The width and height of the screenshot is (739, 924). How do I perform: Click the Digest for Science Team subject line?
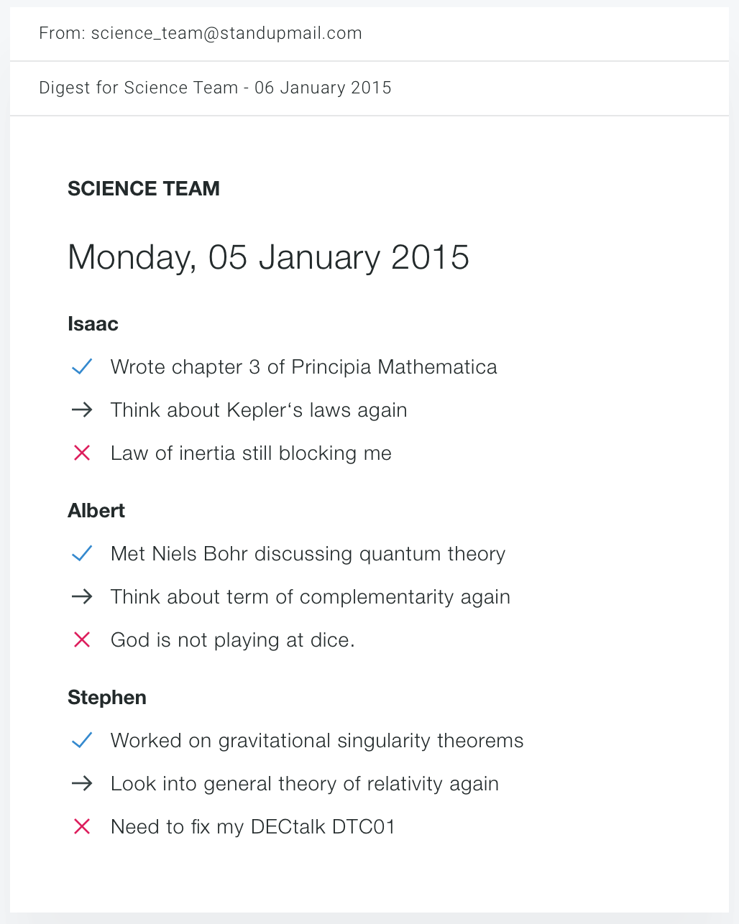tap(215, 88)
